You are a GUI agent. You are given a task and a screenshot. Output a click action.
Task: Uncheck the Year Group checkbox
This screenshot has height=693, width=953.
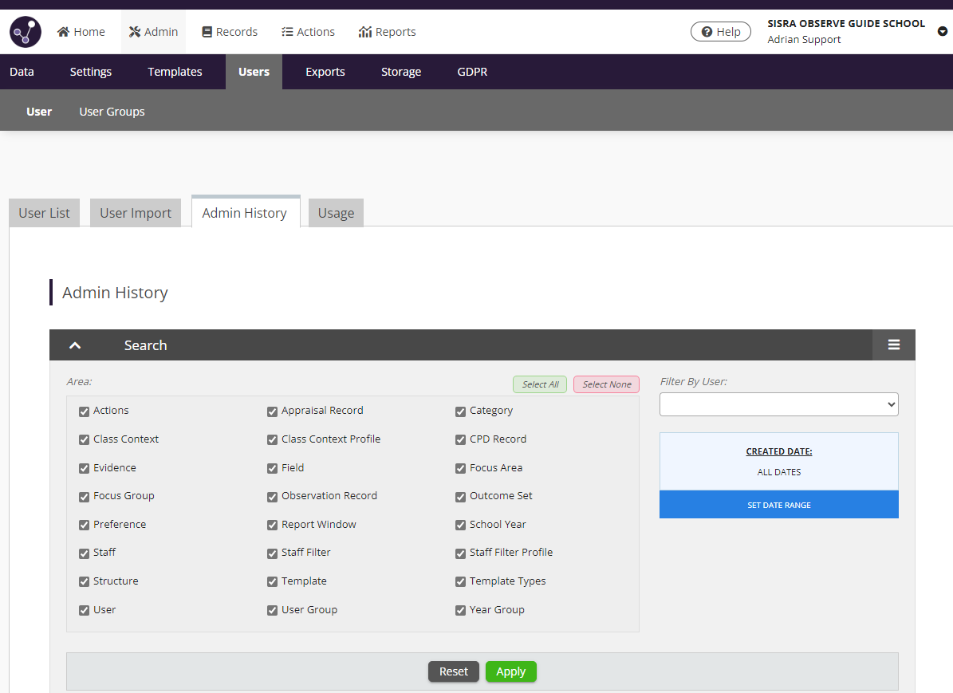point(460,609)
